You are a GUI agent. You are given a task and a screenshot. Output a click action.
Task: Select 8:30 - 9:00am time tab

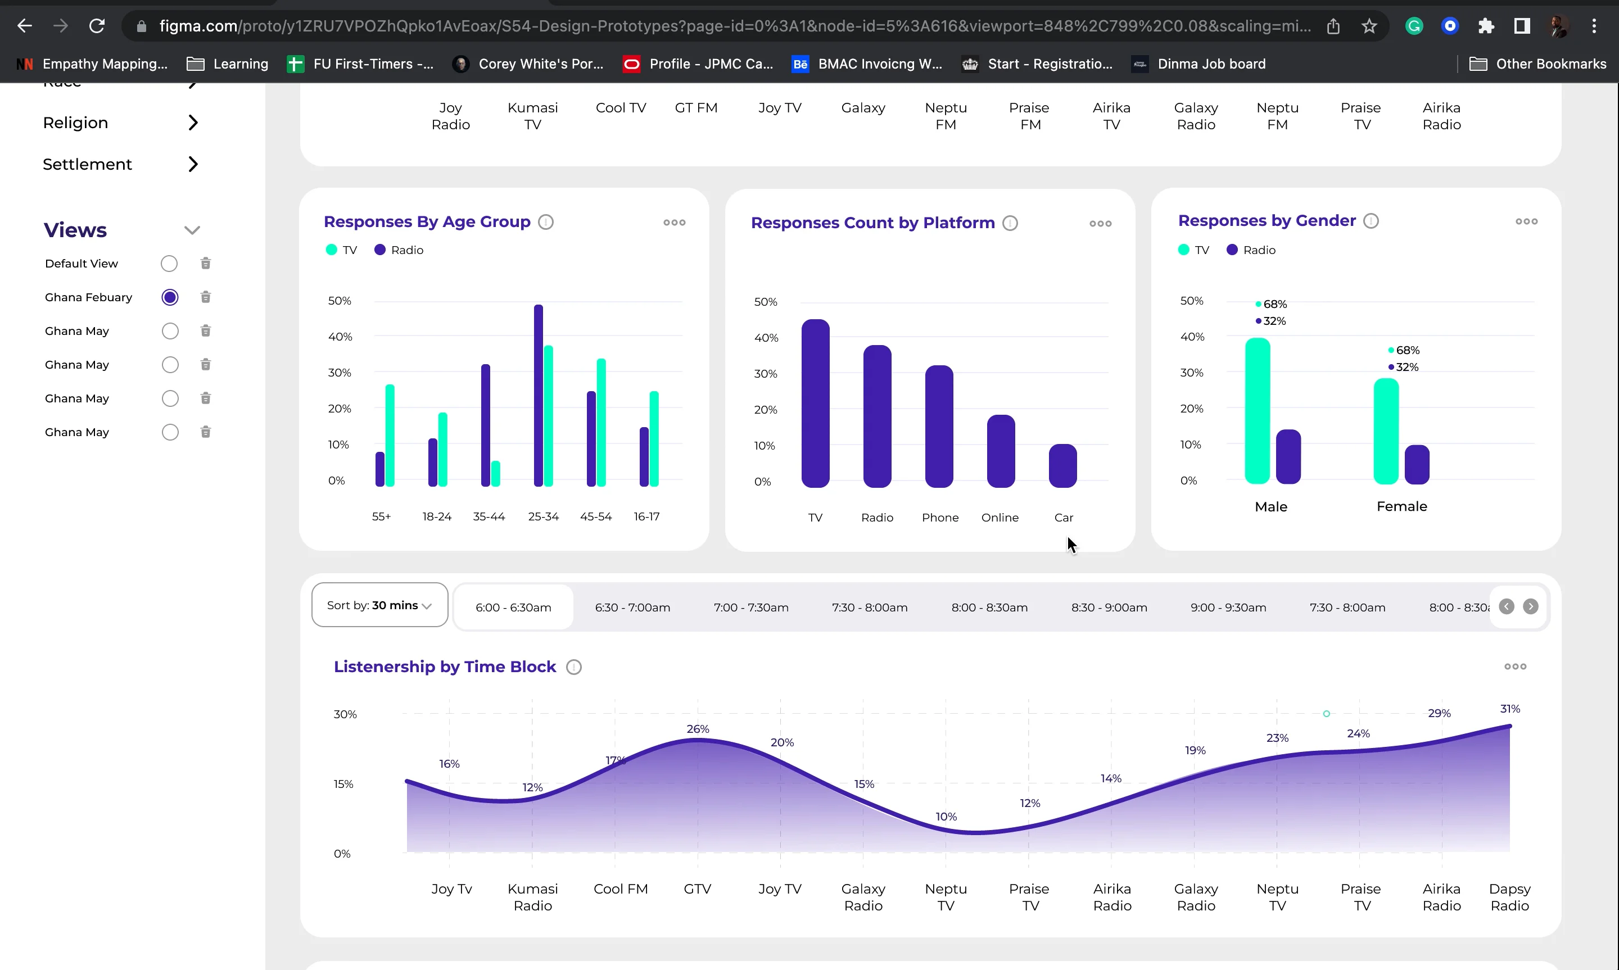pos(1109,607)
